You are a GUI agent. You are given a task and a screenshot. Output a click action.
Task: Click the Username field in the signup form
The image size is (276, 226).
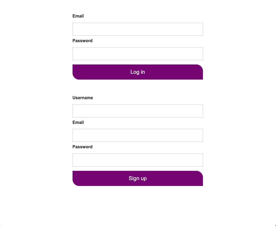(x=138, y=111)
